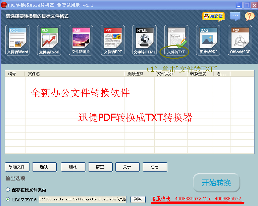
Task: Click the 页数选择 column header
Action: (x=139, y=74)
